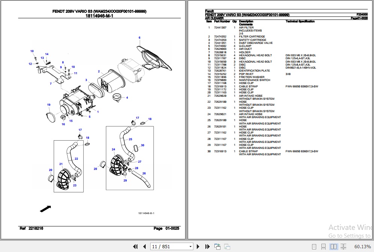Toggle two-page facing view

[333, 246]
